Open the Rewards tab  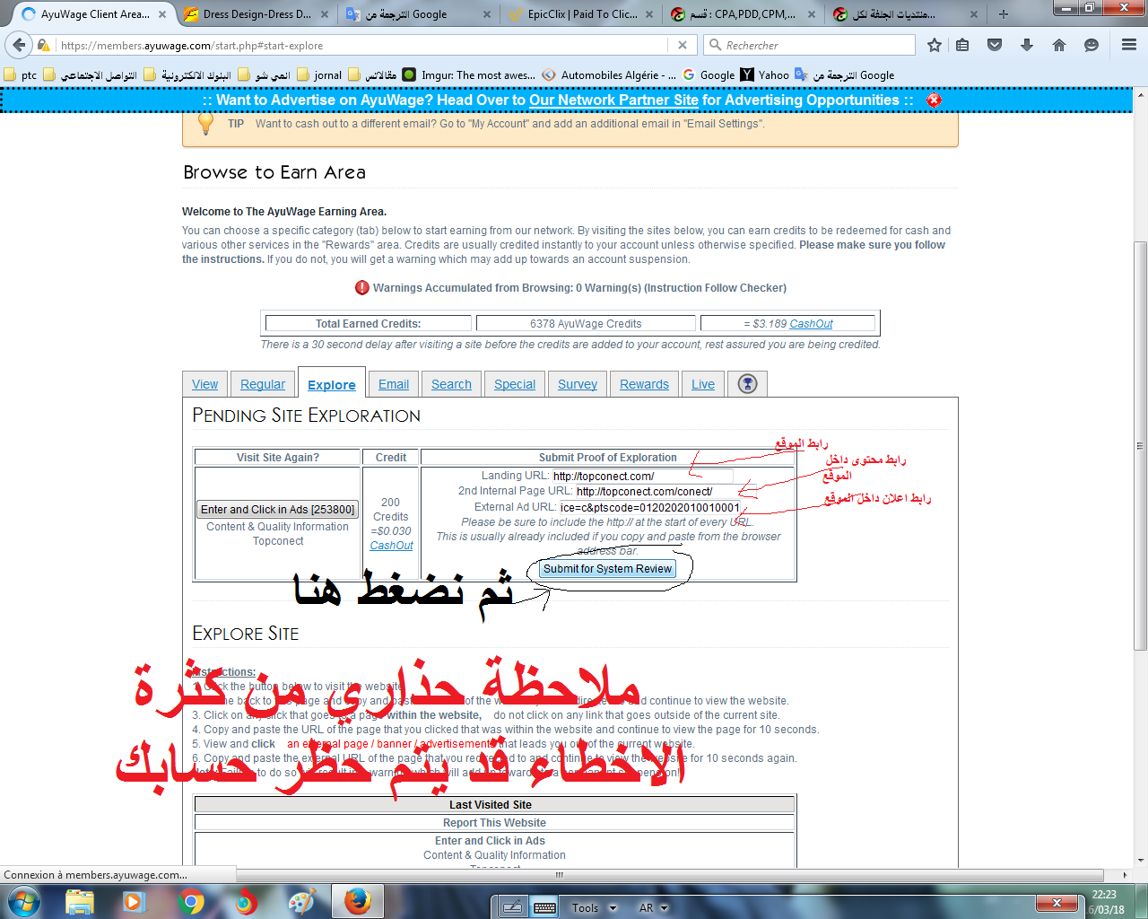pyautogui.click(x=644, y=384)
